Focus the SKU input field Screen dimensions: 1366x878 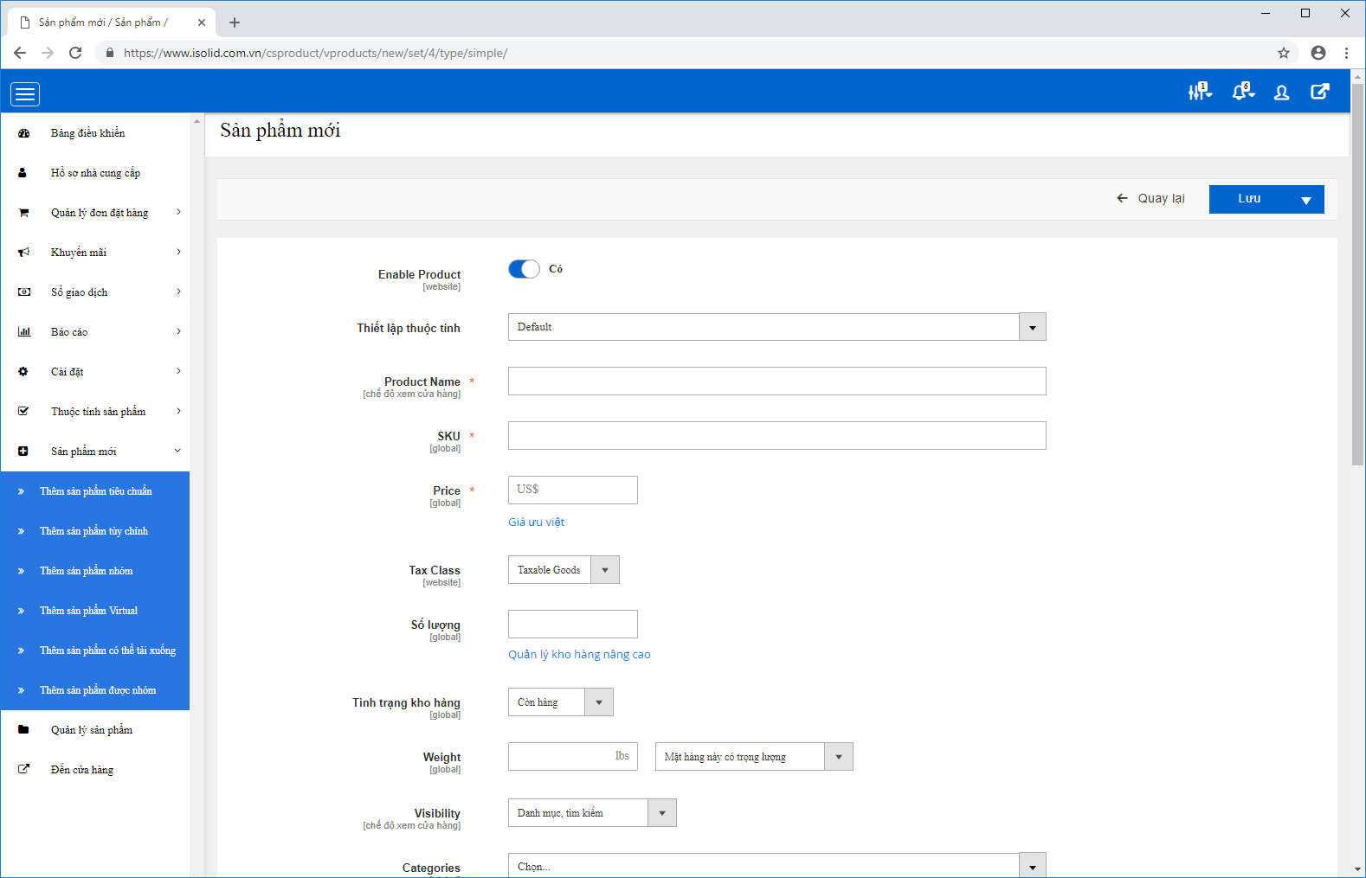point(776,436)
